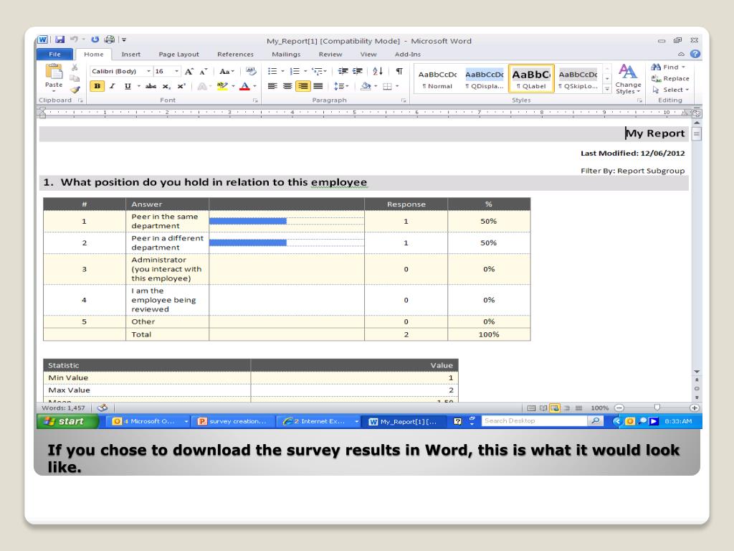The width and height of the screenshot is (734, 551).
Task: Switch to the Page Layout tab
Action: pos(178,55)
